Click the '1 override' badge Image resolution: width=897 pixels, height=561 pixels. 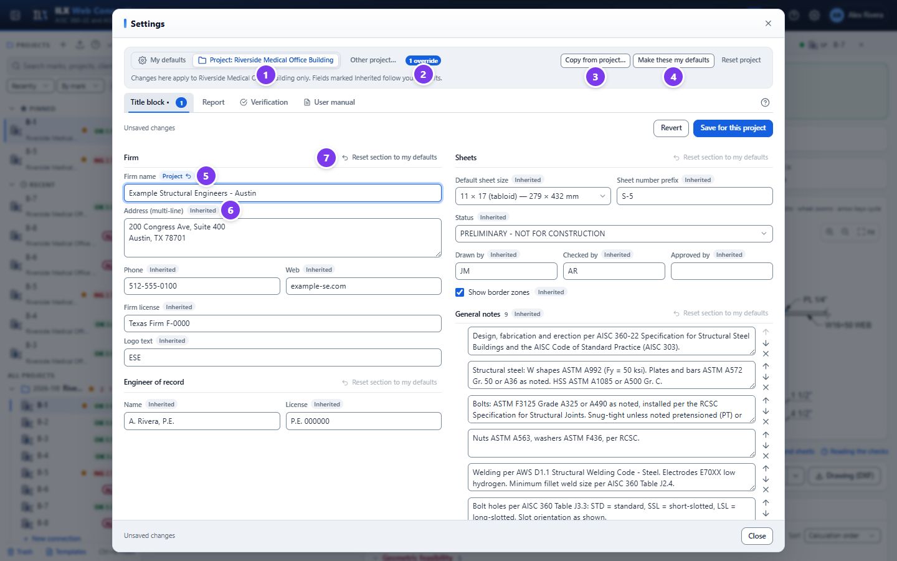tap(424, 60)
